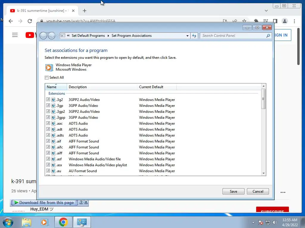Open the volume speaker tray icon
This screenshot has width=305, height=228.
[275, 222]
